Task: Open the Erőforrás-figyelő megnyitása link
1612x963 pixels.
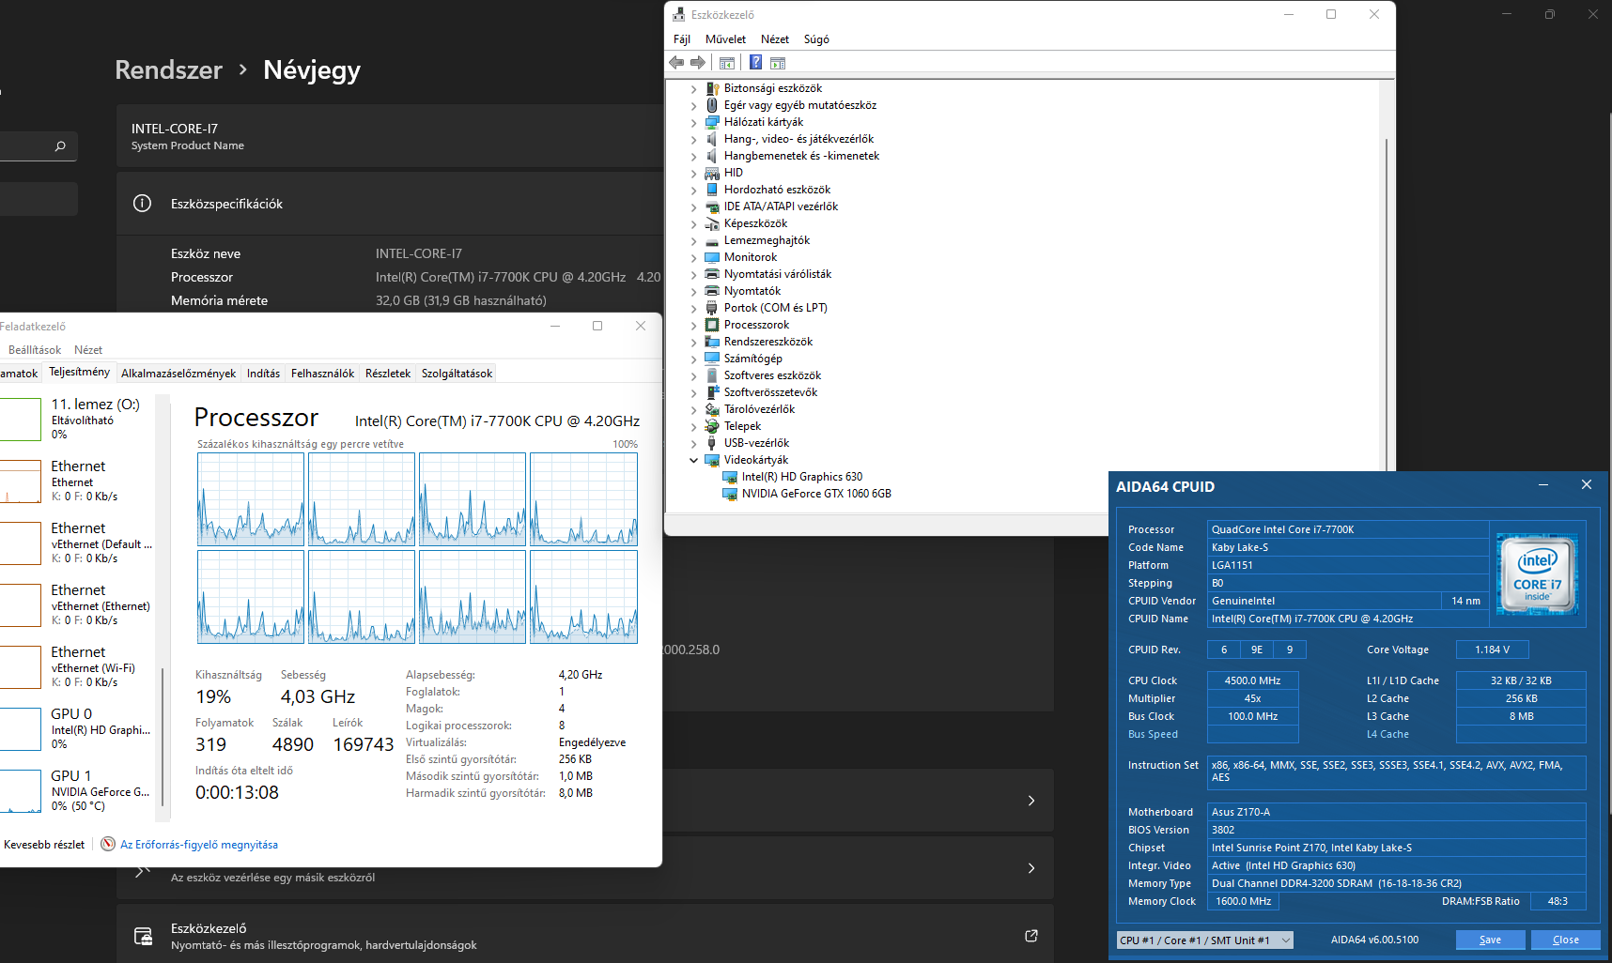Action: (199, 845)
